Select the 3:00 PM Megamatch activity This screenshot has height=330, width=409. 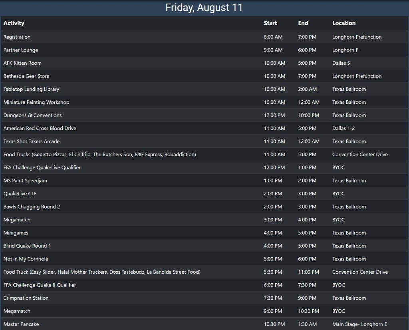click(x=17, y=220)
